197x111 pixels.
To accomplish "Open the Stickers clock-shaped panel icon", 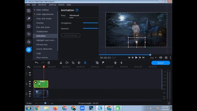I will (29, 42).
